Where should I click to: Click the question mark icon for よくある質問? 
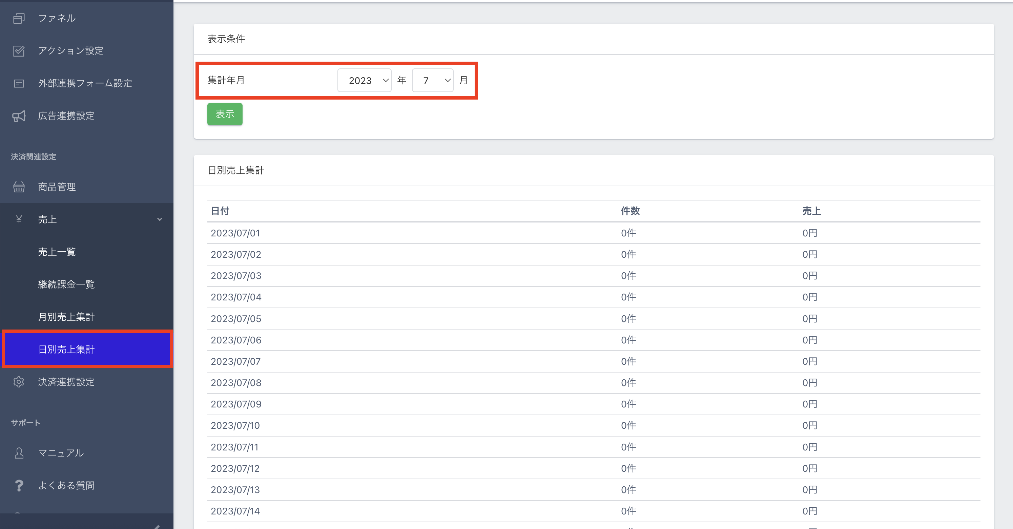click(x=19, y=486)
